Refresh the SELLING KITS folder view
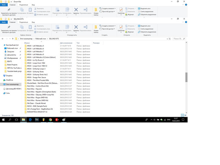 pos(170,39)
